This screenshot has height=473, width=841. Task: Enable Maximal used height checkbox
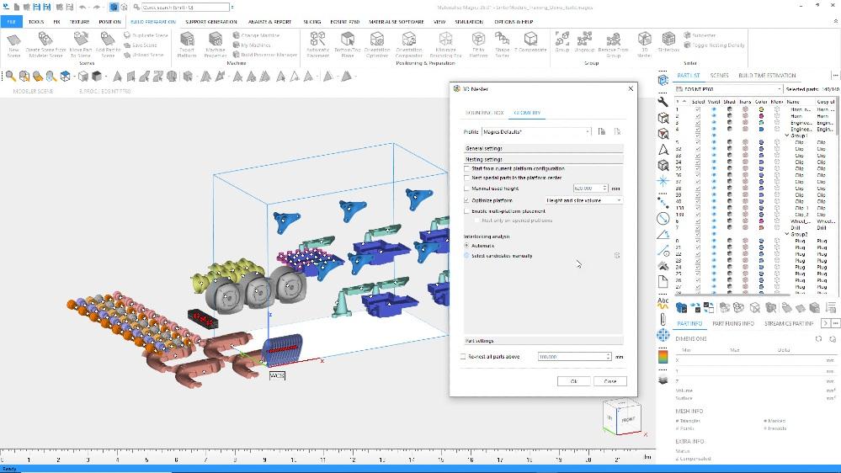point(467,189)
